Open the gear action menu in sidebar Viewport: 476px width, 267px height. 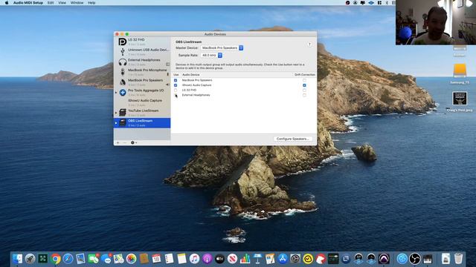134,142
